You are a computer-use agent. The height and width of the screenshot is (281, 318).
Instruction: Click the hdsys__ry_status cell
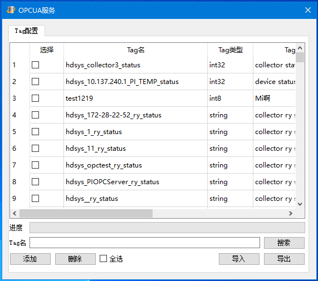(135, 198)
